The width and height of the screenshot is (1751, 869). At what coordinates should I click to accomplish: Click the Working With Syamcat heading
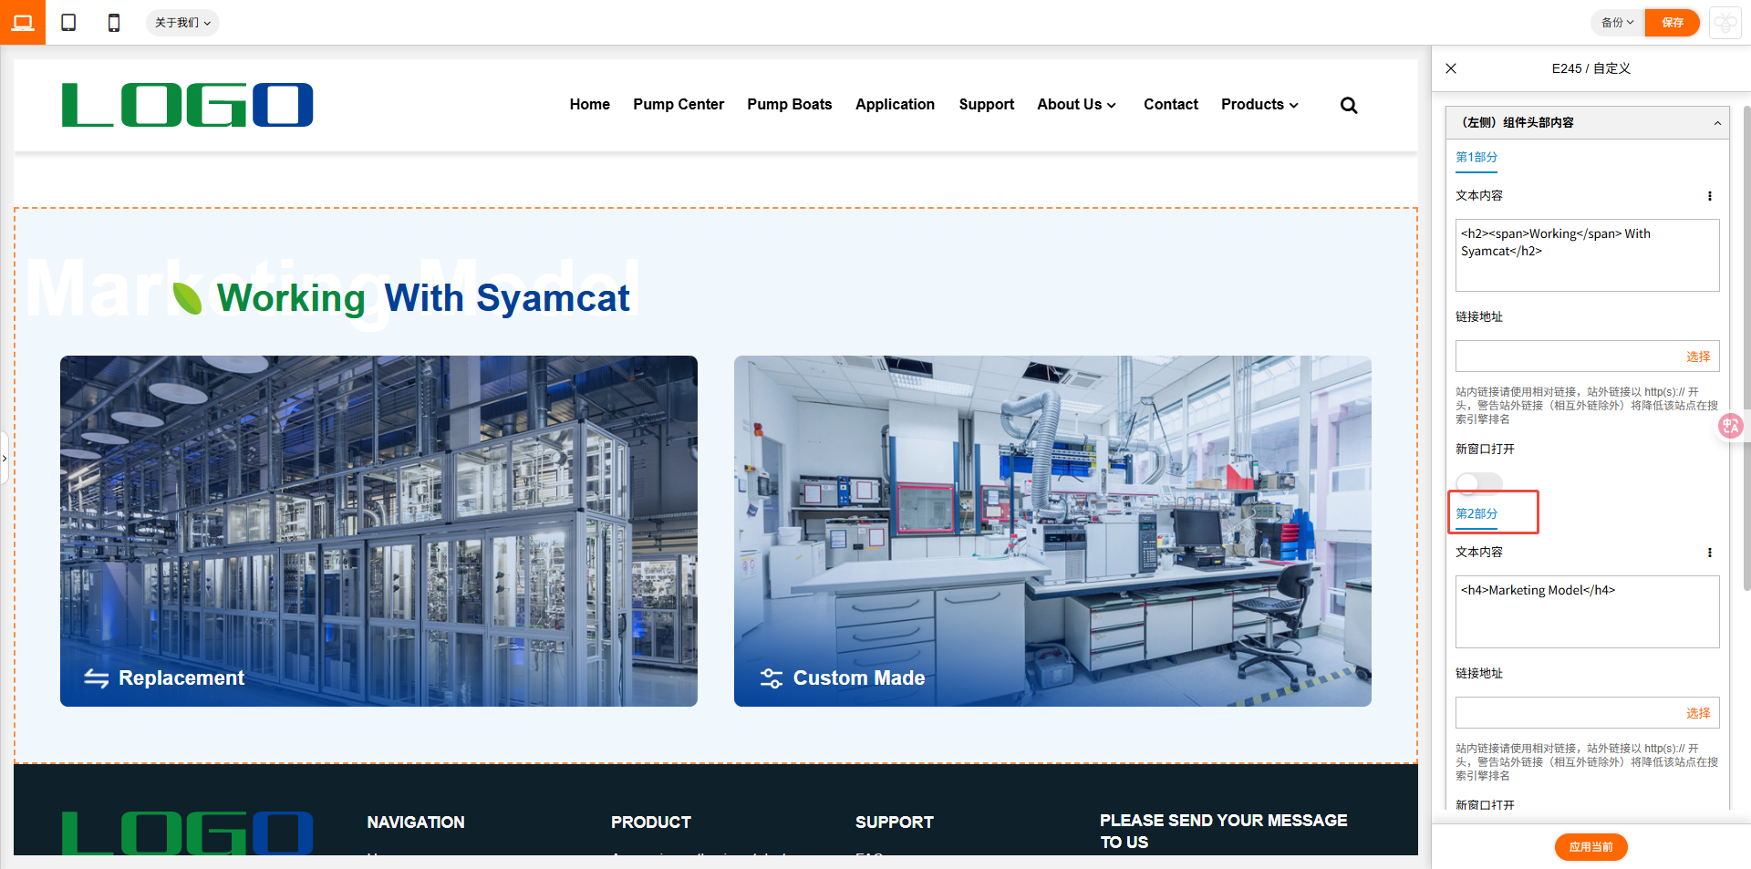coord(423,298)
